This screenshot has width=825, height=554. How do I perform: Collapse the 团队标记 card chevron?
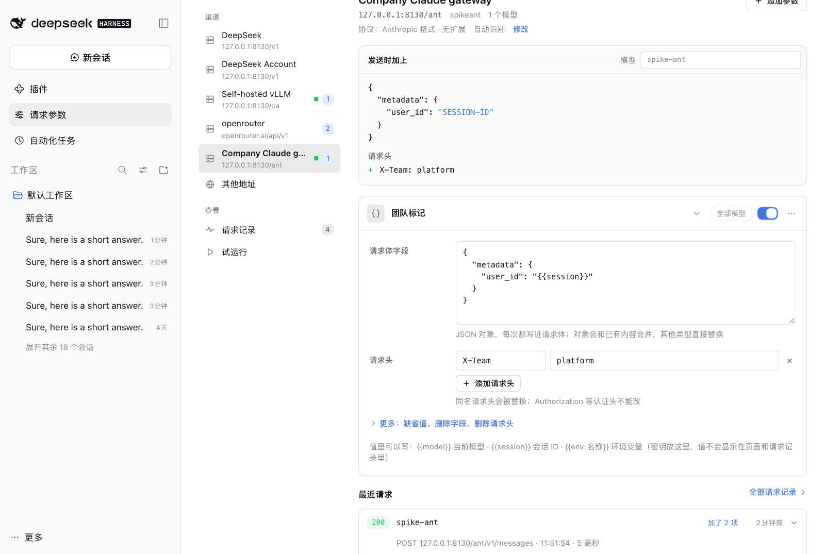click(697, 213)
